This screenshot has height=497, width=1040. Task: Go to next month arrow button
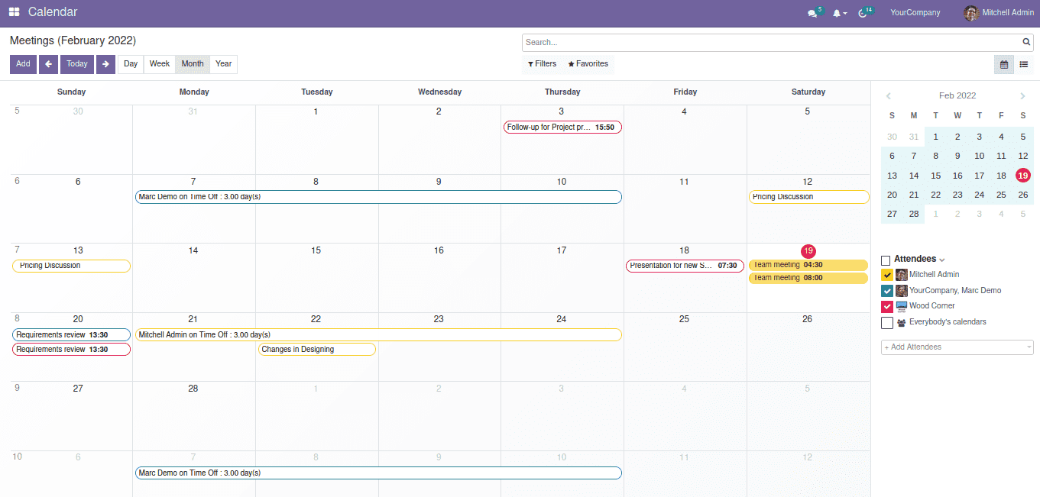point(105,64)
